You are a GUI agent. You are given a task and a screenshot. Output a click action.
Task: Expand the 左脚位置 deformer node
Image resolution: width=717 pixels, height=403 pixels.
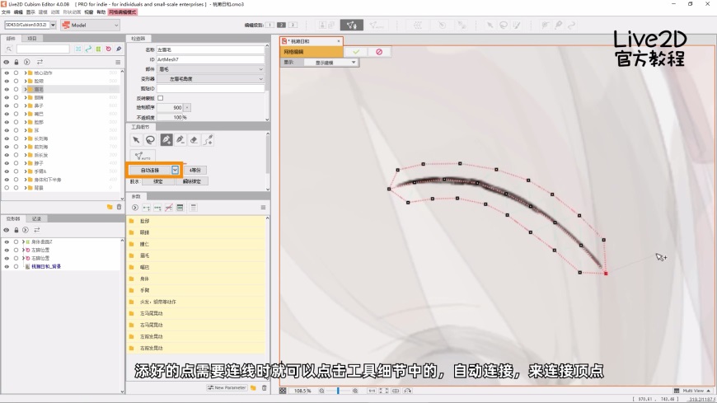coord(23,251)
